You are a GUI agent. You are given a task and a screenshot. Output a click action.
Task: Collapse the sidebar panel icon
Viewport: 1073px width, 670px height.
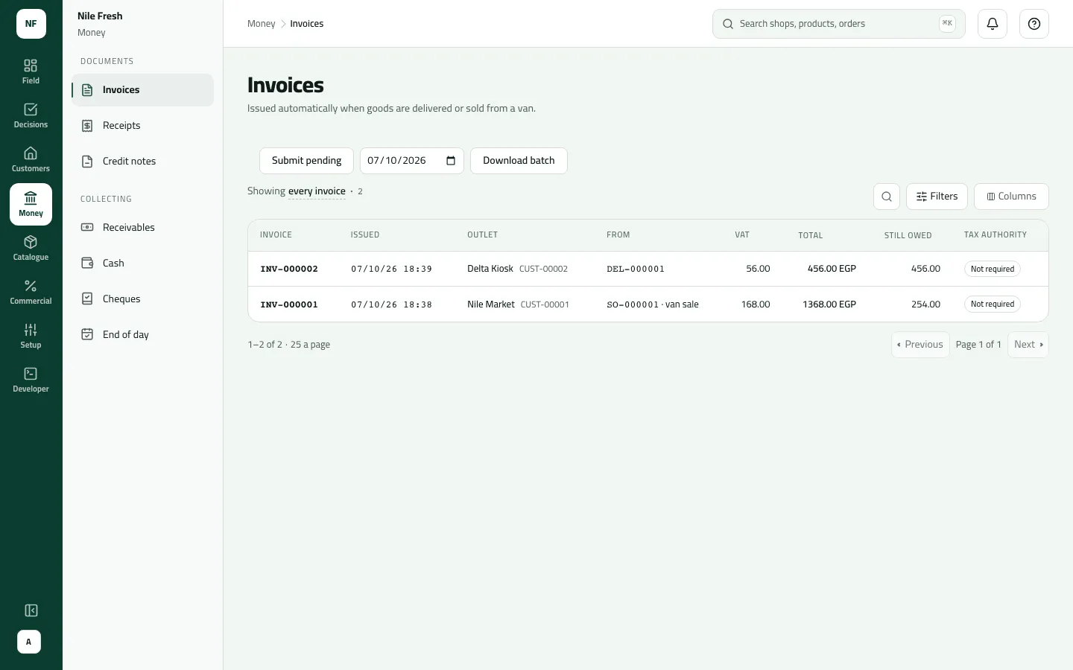(31, 610)
